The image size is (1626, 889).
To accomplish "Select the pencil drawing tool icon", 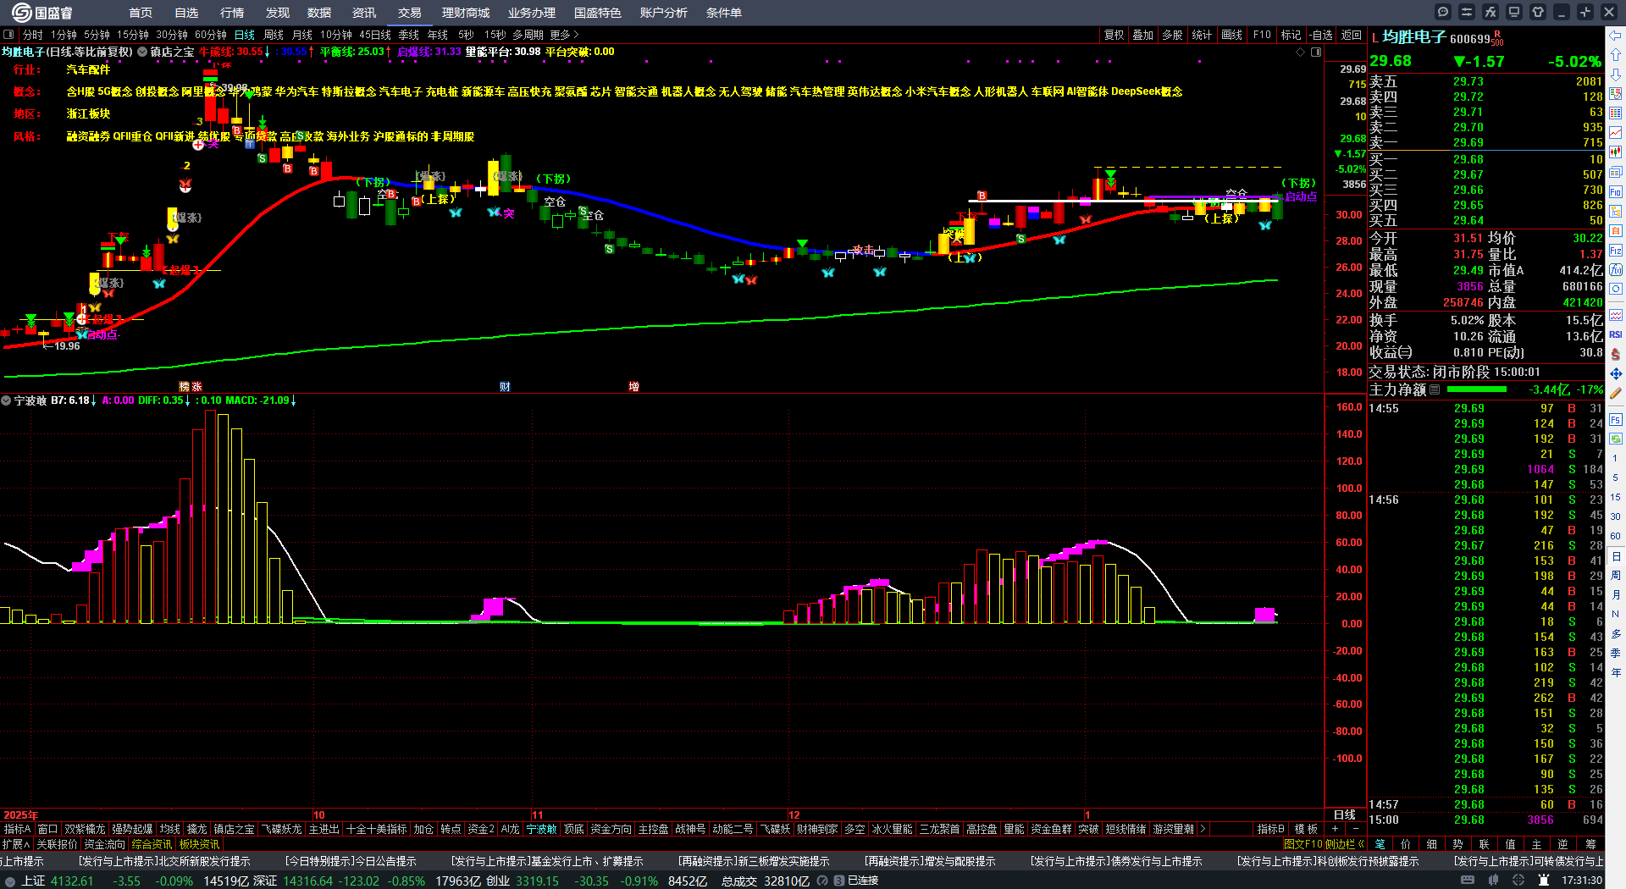I will tap(1616, 393).
